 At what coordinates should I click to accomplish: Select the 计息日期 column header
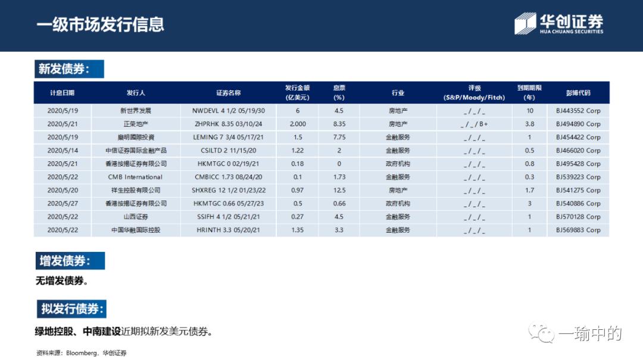63,92
